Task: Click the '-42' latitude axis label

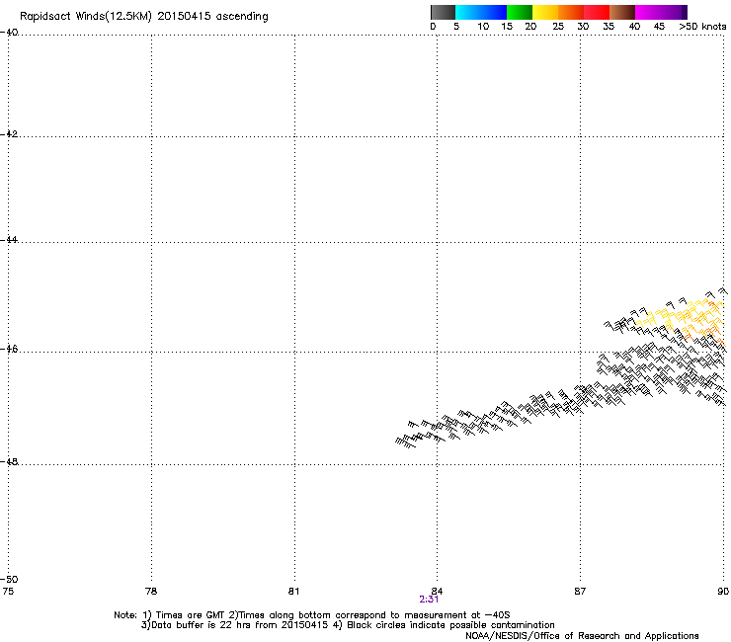Action: pyautogui.click(x=9, y=133)
